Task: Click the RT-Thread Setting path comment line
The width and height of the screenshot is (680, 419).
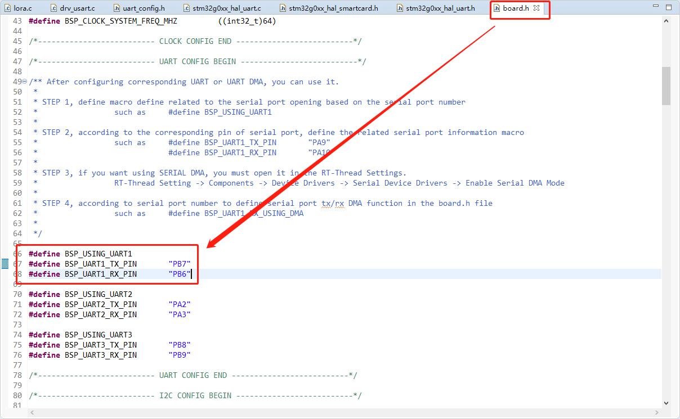Action: pyautogui.click(x=339, y=183)
